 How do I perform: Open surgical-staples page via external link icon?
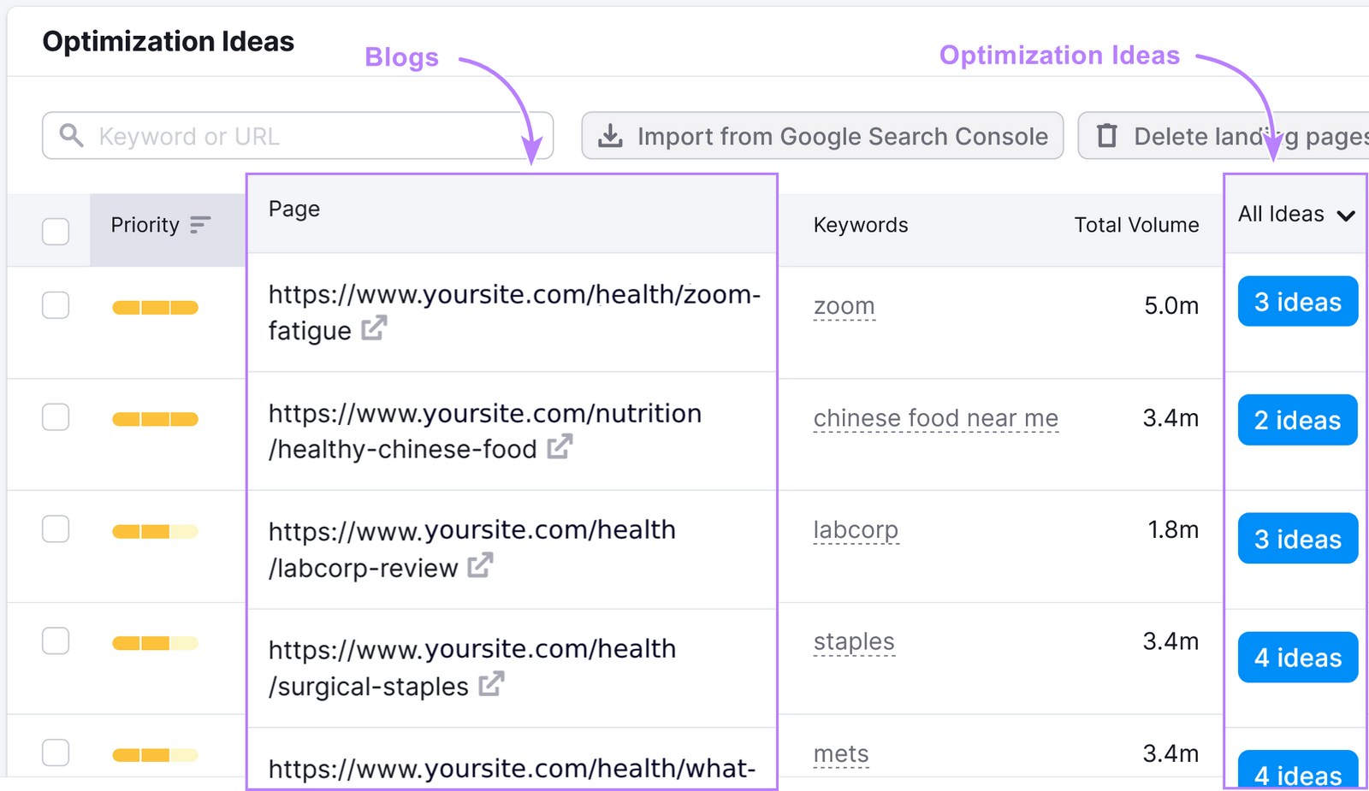pos(492,684)
